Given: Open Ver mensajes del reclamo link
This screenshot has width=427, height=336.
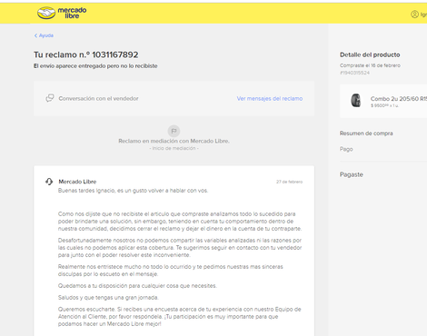Looking at the screenshot, I should tap(270, 98).
